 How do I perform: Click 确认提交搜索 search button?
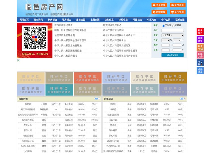coord(173,55)
